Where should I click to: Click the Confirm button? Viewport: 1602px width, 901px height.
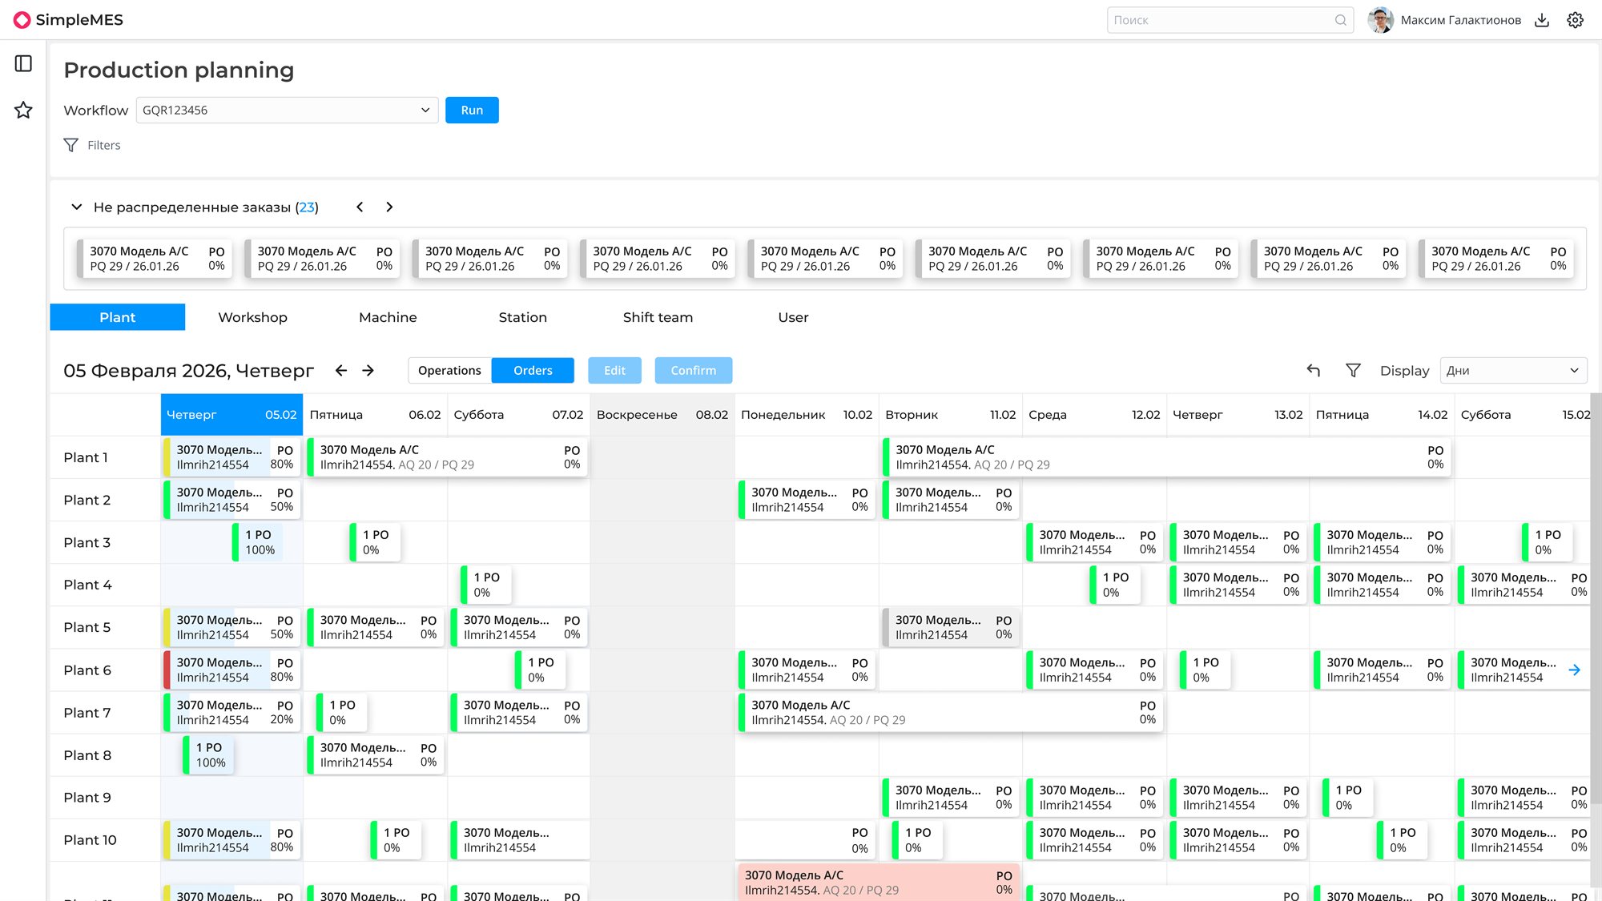(694, 370)
